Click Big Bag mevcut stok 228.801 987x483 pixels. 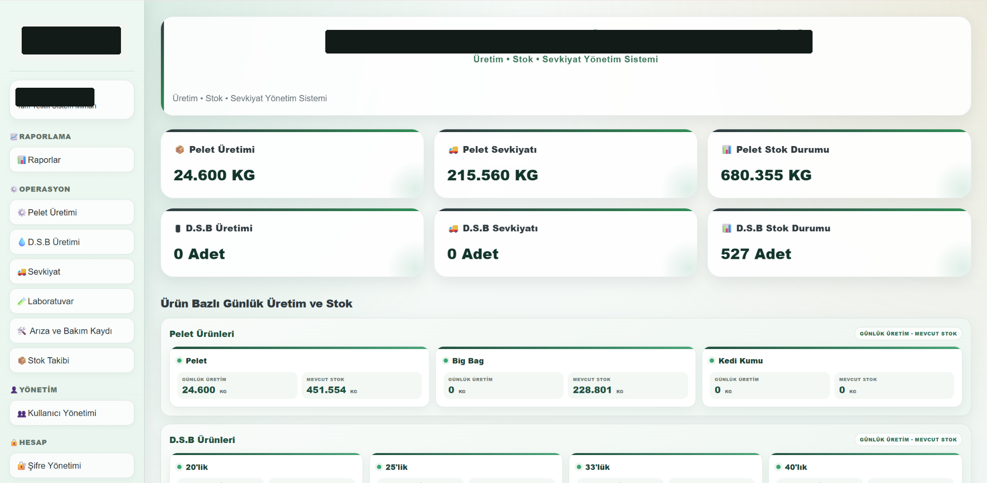[592, 390]
